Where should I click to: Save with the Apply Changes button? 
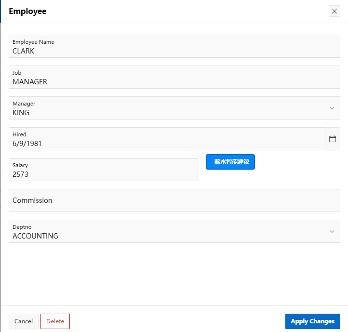pos(312,321)
